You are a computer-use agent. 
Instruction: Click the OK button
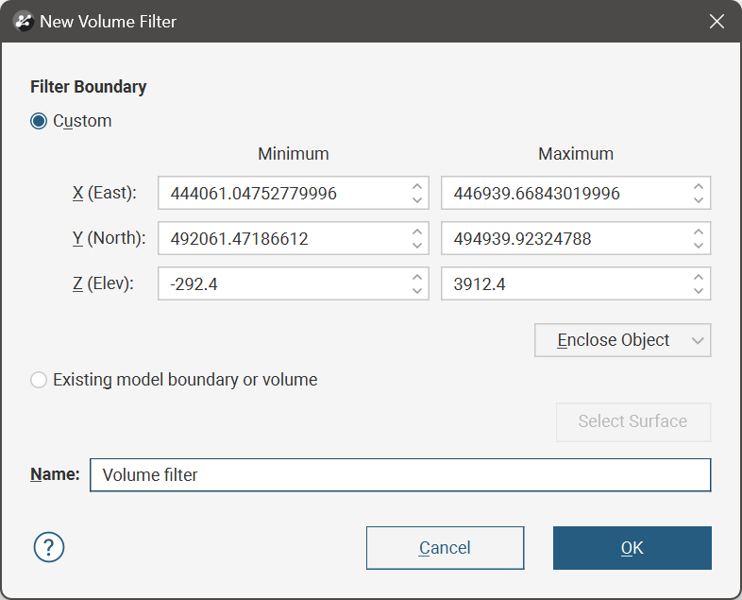pyautogui.click(x=632, y=548)
